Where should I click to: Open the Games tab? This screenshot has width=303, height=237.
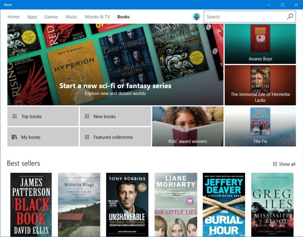(51, 17)
